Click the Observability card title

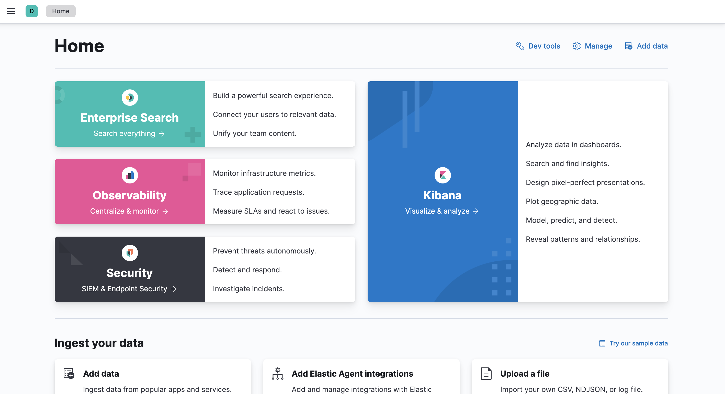[129, 195]
